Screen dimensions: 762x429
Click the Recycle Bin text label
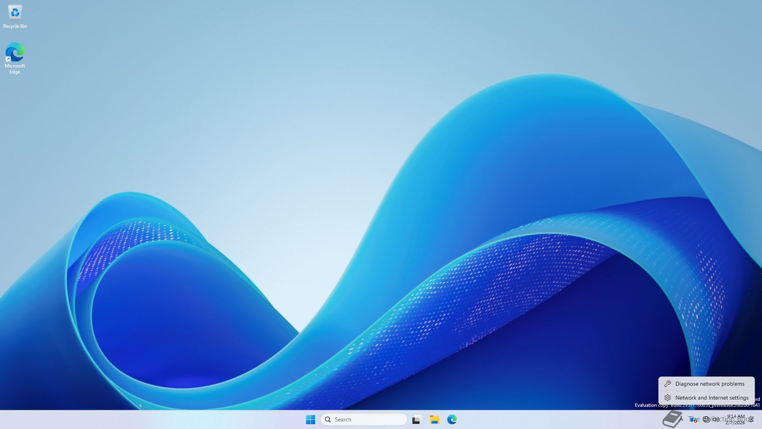15,26
